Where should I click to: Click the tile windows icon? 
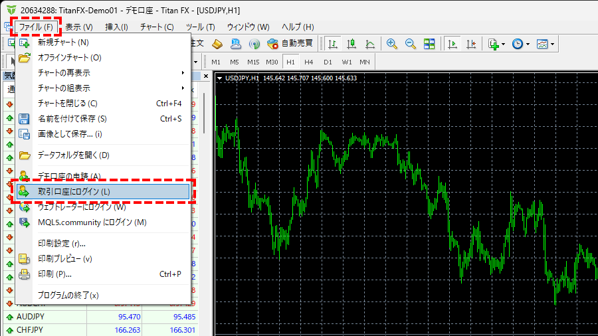429,44
